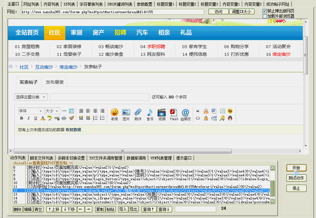Attach a file via 附件 icon
The image size is (316, 218).
138,115
